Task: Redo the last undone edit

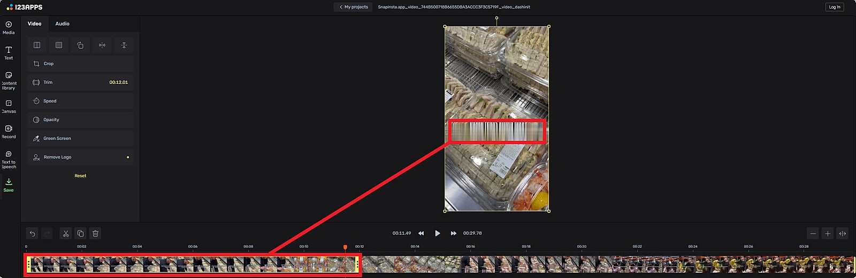Action: pyautogui.click(x=47, y=233)
